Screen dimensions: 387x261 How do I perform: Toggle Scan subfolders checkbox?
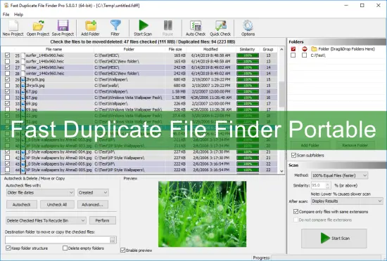(x=293, y=155)
